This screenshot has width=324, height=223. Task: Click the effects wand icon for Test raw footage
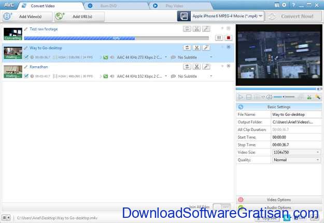click(206, 29)
